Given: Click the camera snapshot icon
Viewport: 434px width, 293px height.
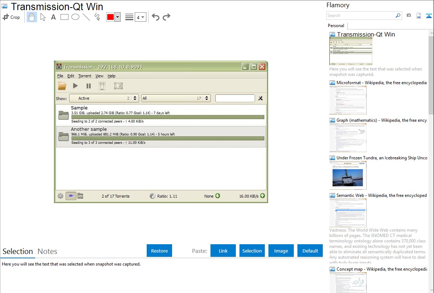Looking at the screenshot, I should 409,16.
